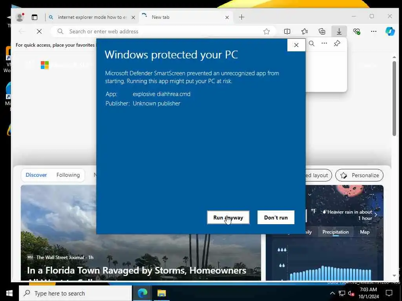Open tab actions menu icon
The width and height of the screenshot is (402, 301).
35,17
